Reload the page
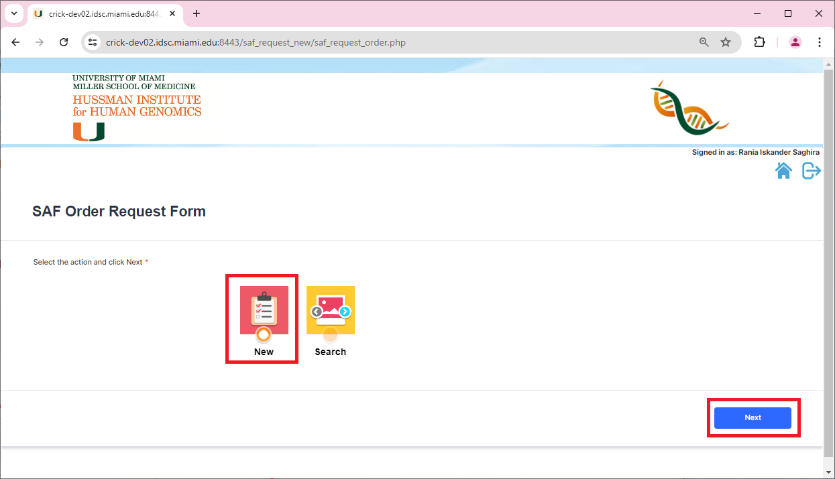Image resolution: width=835 pixels, height=479 pixels. [x=64, y=42]
